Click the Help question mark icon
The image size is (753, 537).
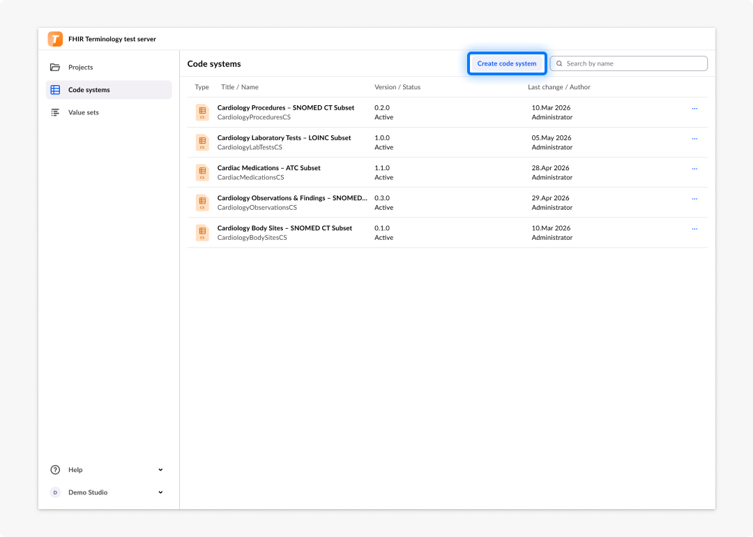click(x=55, y=470)
